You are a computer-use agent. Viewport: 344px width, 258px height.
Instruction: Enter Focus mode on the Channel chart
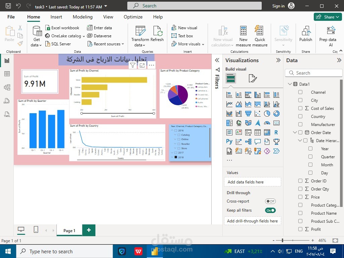[142, 65]
